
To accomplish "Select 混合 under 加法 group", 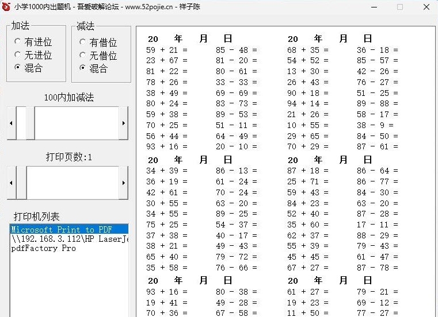I will (x=29, y=68).
